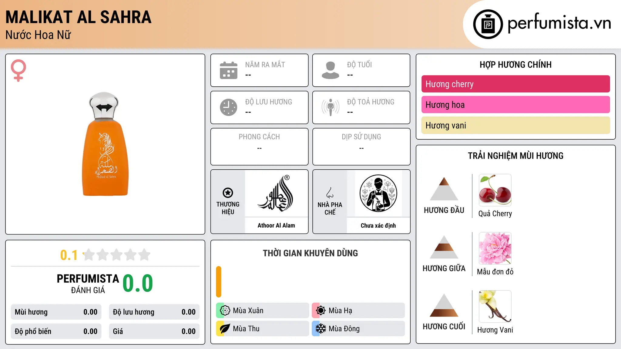This screenshot has width=621, height=349.
Task: Open the Mẫu đơn đỏ peony image
Action: (x=495, y=248)
